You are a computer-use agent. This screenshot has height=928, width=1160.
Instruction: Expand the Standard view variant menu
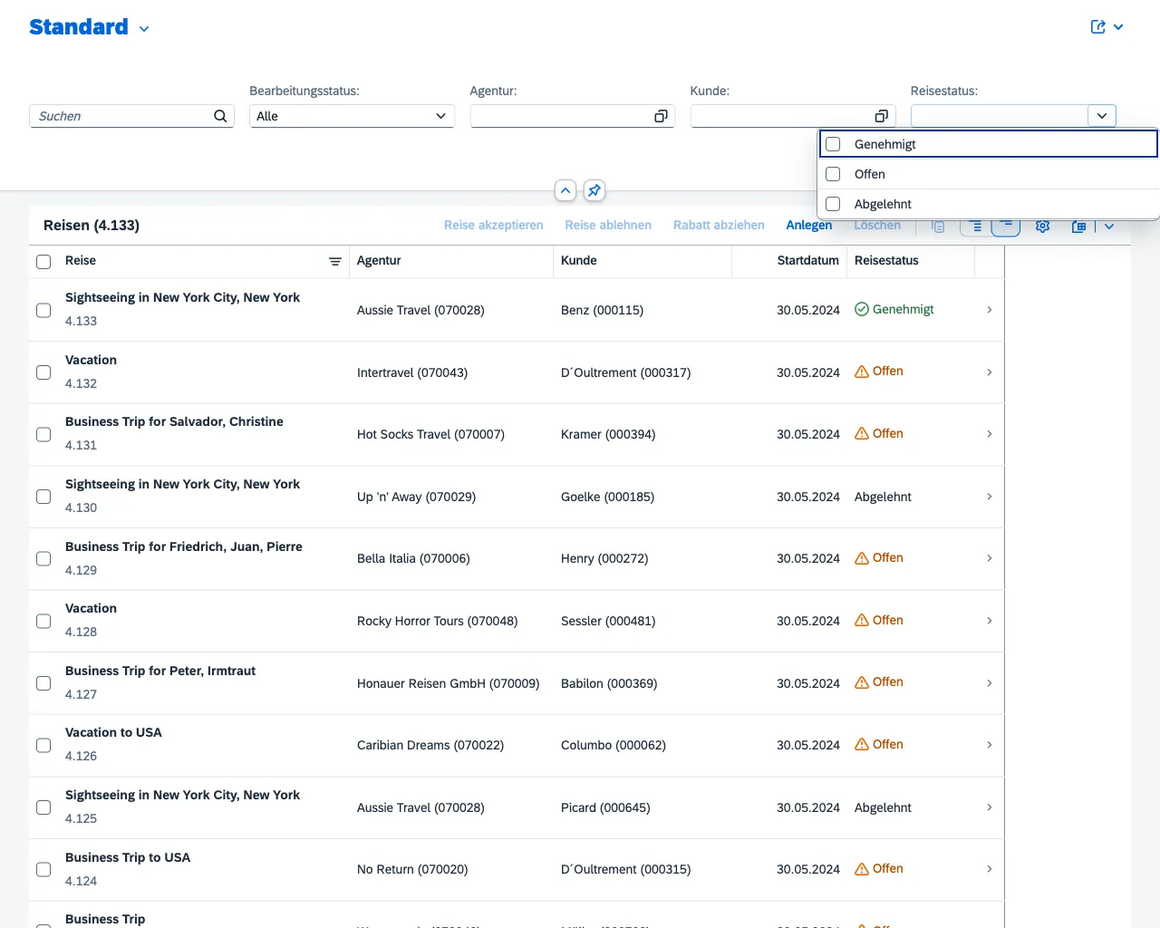click(x=144, y=29)
